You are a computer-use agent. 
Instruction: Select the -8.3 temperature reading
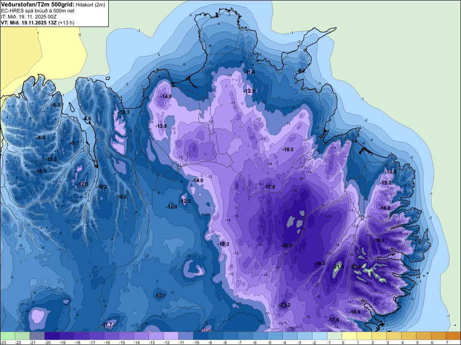[56, 105]
